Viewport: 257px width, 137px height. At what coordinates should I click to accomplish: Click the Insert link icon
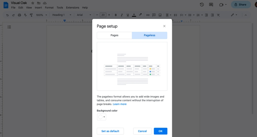pos(148,15)
